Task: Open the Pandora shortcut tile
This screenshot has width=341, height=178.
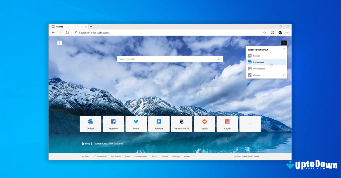Action: click(x=159, y=124)
